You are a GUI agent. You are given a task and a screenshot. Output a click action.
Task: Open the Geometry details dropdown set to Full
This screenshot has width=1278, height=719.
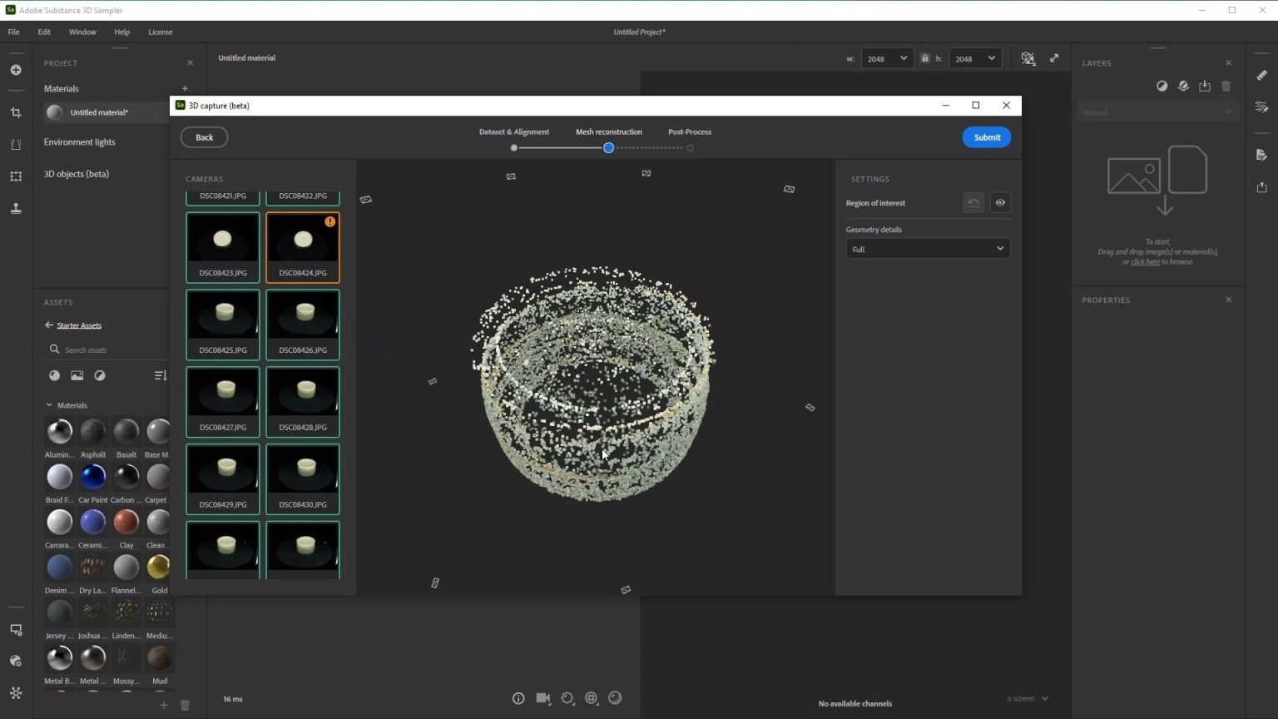coord(927,248)
